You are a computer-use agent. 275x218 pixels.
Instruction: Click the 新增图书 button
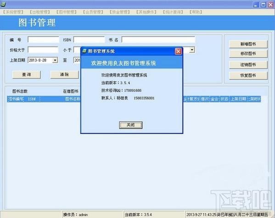point(248,44)
